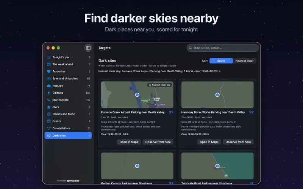Open the Zabriskie Point Parking map thumbnail

[217, 166]
